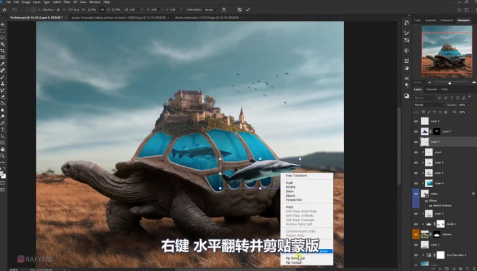Image resolution: width=477 pixels, height=271 pixels.
Task: Open the Interpolation dropdown
Action: point(210,10)
